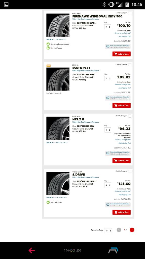Check compare box for Sumitomo HTR Z II

click(130, 116)
